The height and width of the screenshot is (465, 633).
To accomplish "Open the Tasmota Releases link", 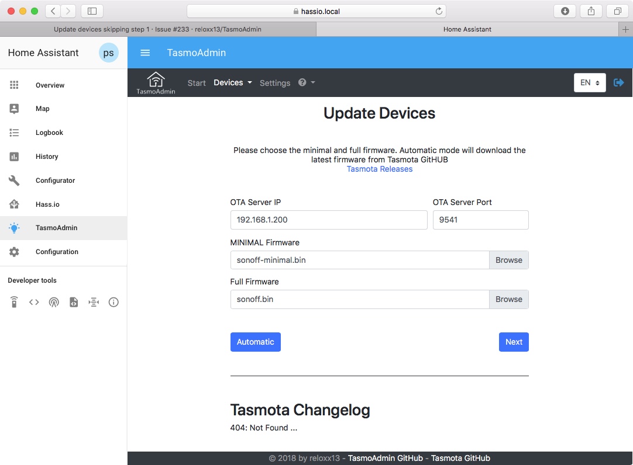I will (379, 168).
